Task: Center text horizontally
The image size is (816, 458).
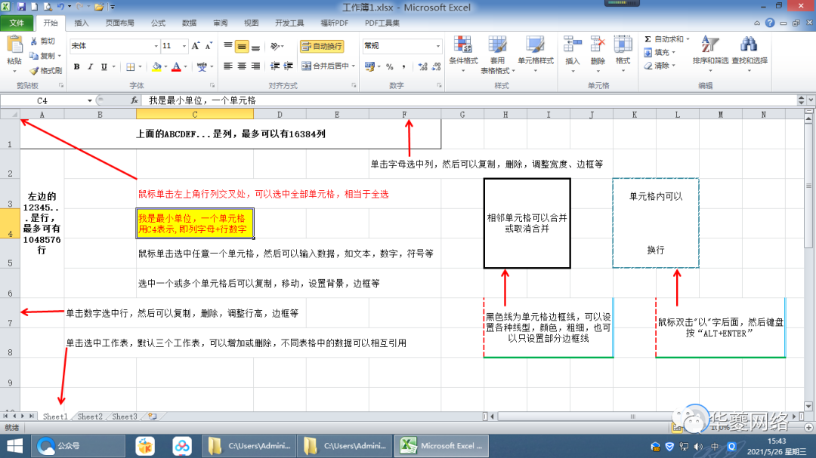Action: point(242,66)
